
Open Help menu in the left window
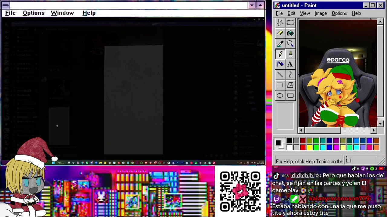[x=89, y=13]
